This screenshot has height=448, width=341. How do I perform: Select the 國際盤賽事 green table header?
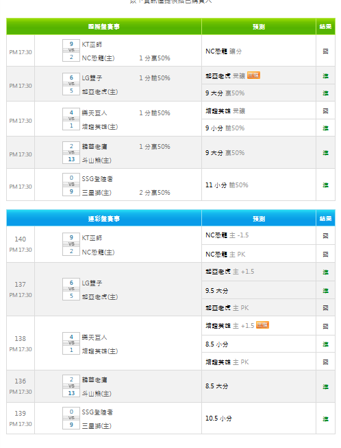coord(104,27)
